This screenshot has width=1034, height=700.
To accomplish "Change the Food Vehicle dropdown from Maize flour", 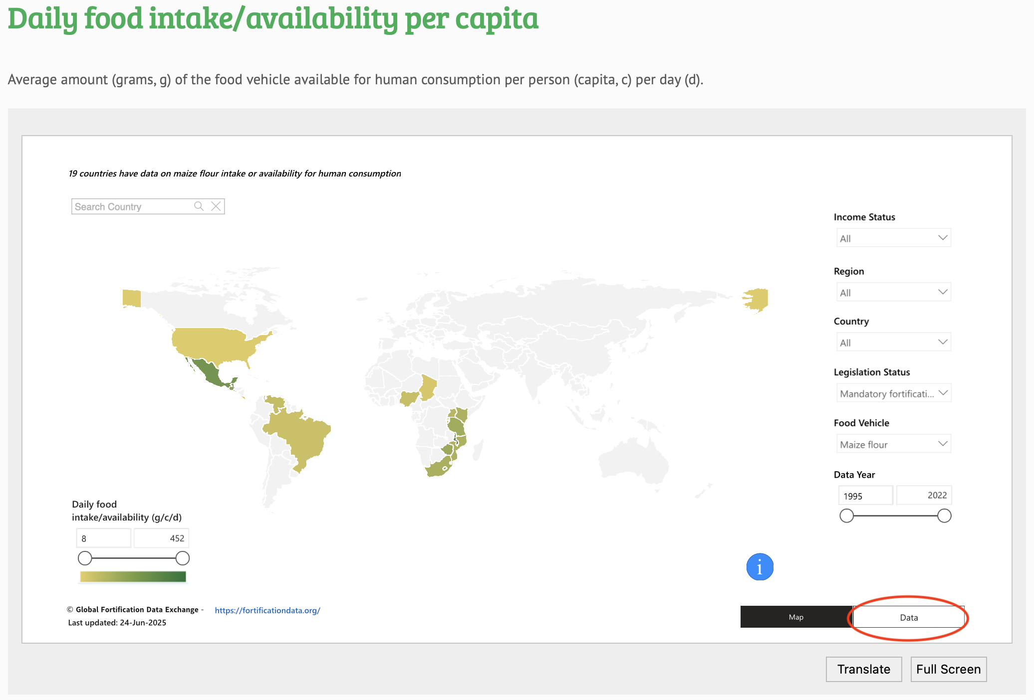I will [x=893, y=444].
